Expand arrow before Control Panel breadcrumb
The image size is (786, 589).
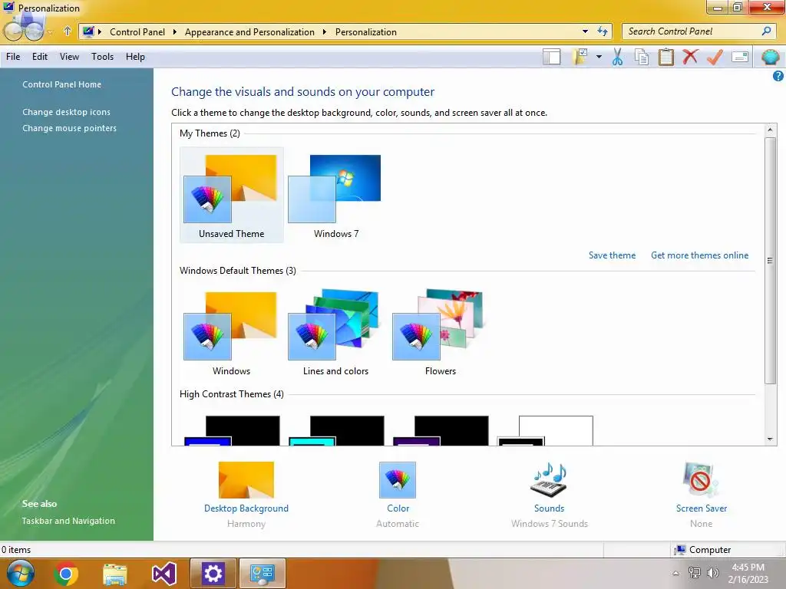(100, 31)
